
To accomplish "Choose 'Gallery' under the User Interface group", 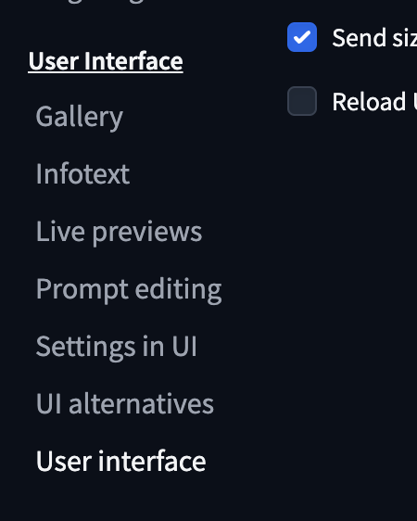I will click(x=80, y=117).
